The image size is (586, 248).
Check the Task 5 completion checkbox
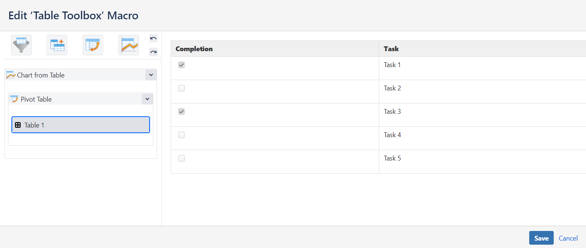pyautogui.click(x=181, y=158)
